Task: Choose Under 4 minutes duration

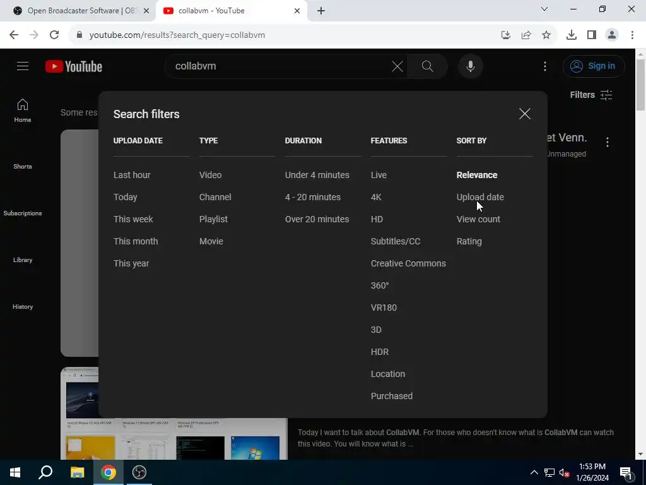Action: click(x=317, y=175)
